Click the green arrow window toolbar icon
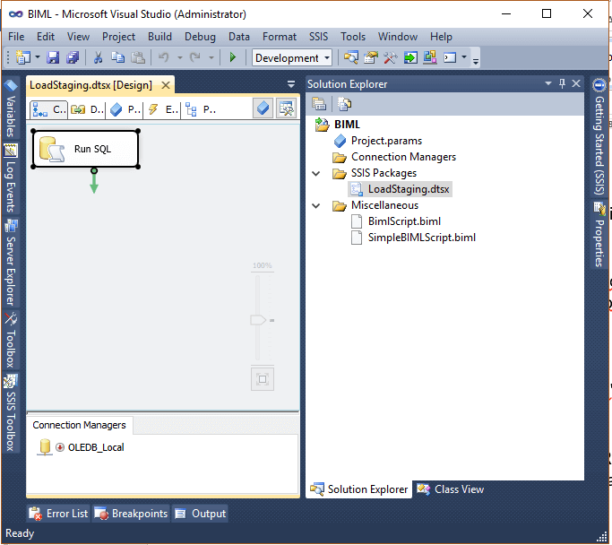This screenshot has height=545, width=612. (x=410, y=57)
